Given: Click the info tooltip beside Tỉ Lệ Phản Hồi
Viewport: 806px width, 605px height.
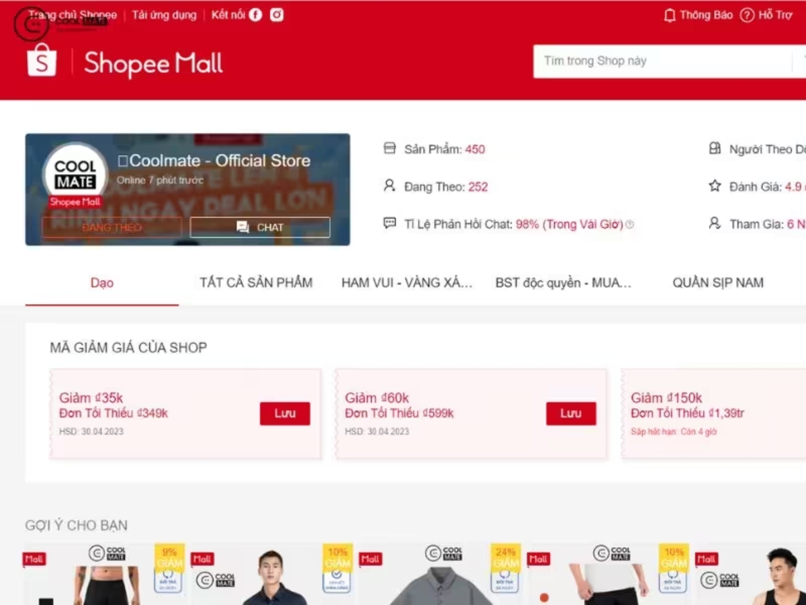Looking at the screenshot, I should coord(629,225).
